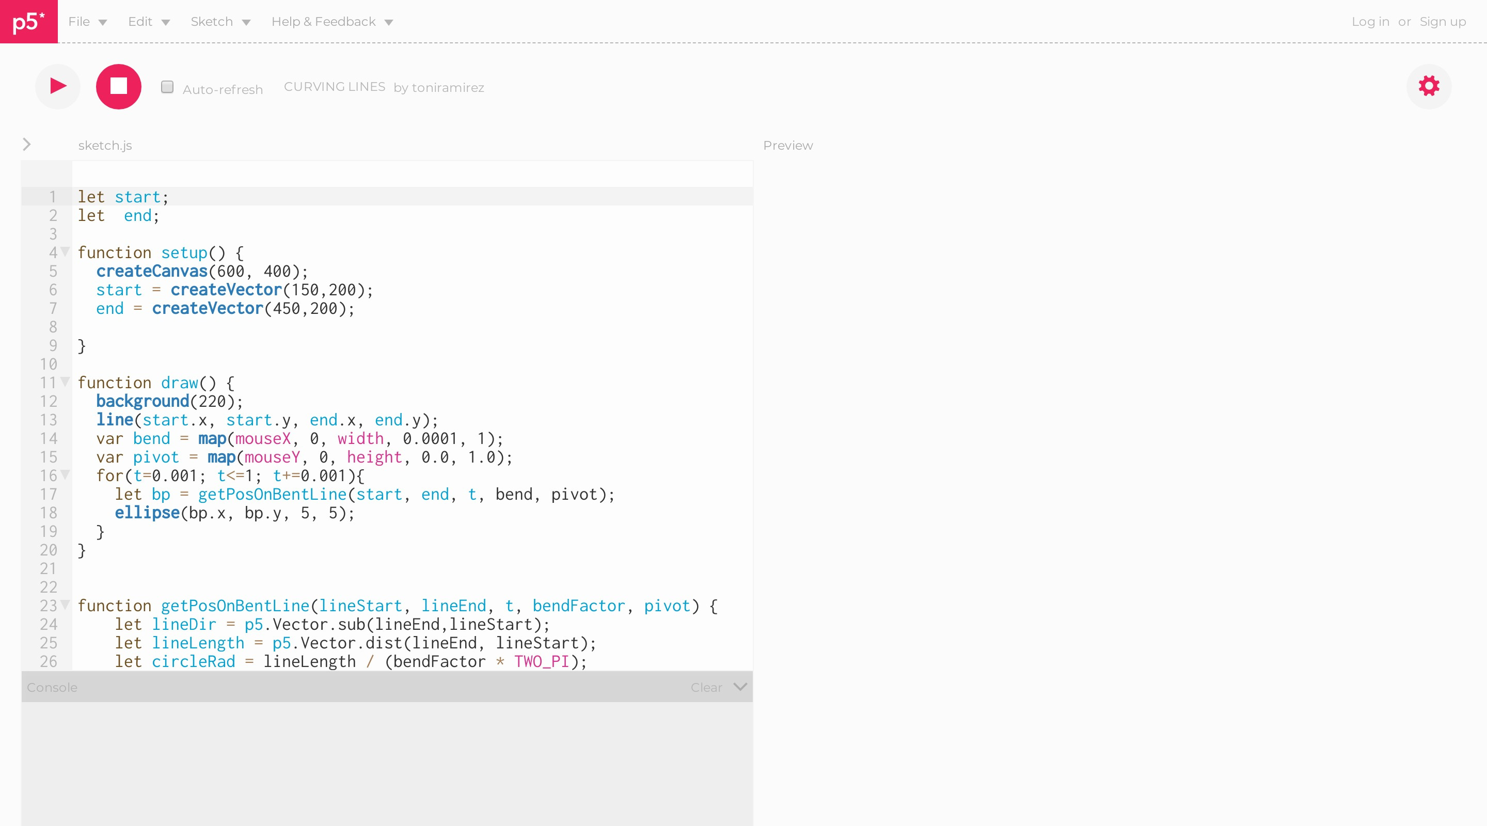Click the p5 logo home icon

(28, 21)
